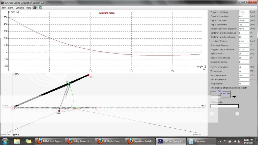The image size is (258, 145).
Task: Click the Number of springs field
Action: pyautogui.click(x=244, y=62)
